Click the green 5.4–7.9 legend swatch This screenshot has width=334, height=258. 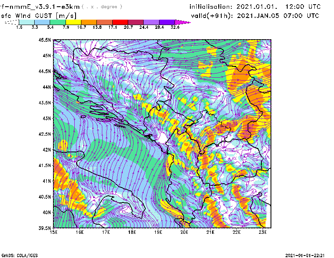tap(58, 22)
